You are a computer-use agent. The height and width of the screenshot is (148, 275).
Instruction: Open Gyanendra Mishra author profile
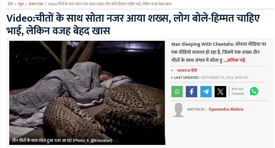coord(226,109)
